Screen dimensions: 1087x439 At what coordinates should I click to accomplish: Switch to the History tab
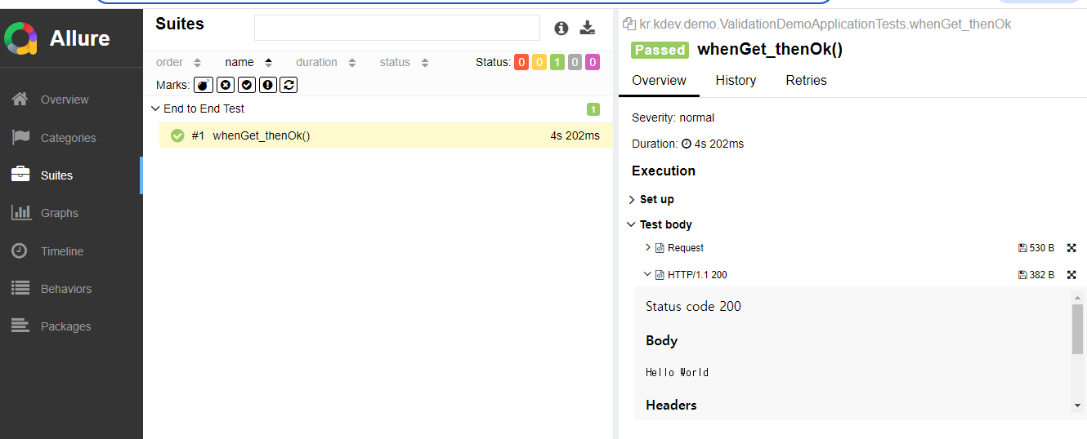[x=736, y=80]
